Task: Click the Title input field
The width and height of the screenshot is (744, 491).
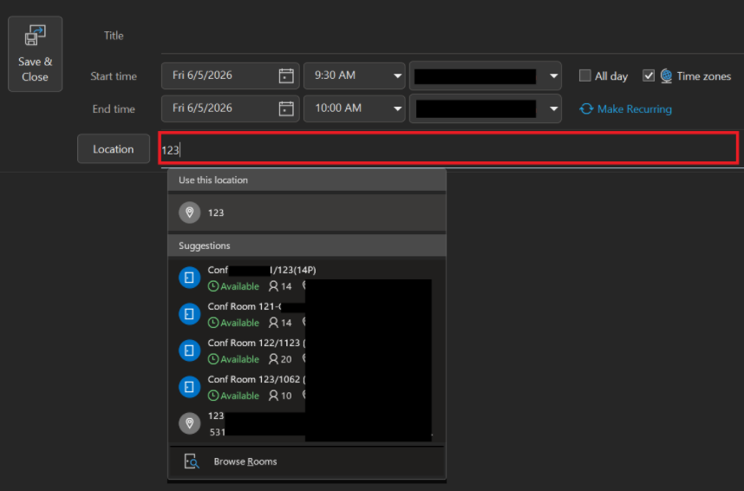Action: click(453, 36)
